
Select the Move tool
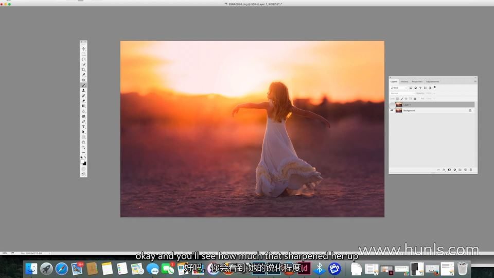coord(83,49)
